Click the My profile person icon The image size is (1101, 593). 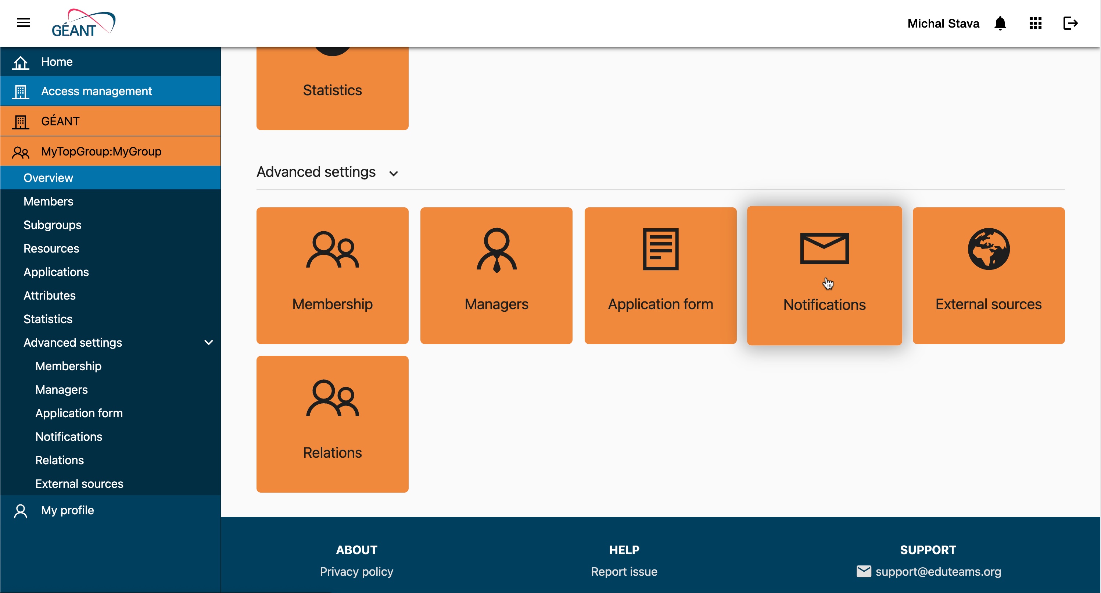click(20, 511)
